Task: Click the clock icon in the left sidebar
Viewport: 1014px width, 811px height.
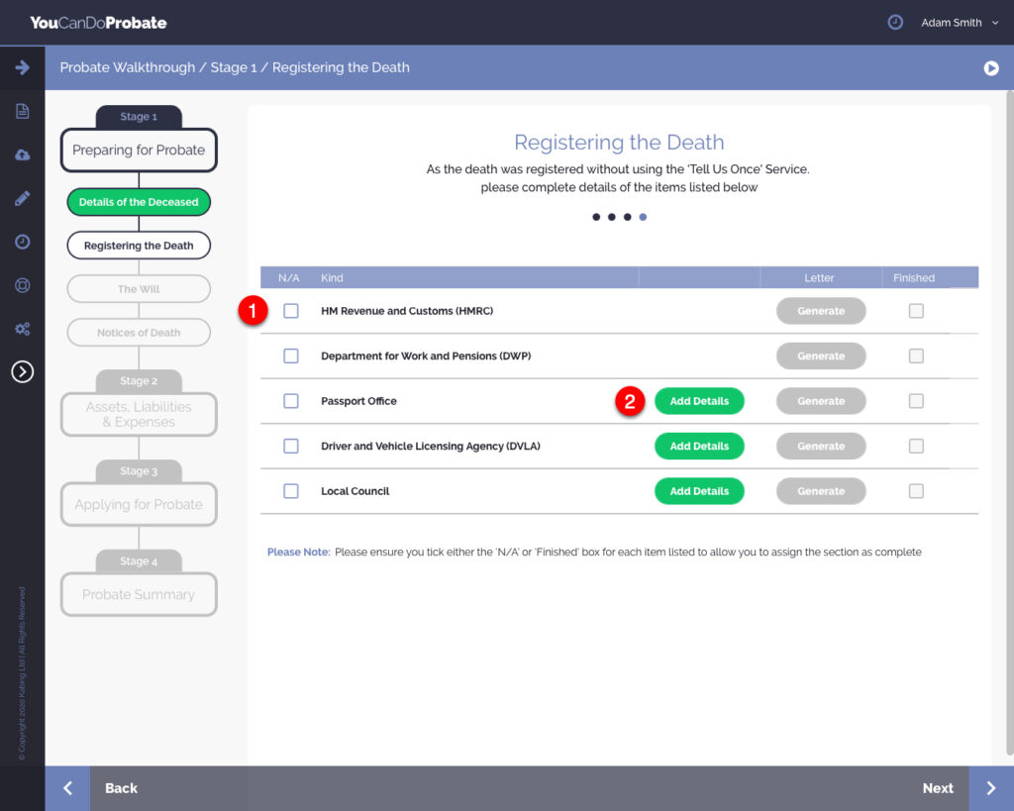Action: tap(22, 242)
